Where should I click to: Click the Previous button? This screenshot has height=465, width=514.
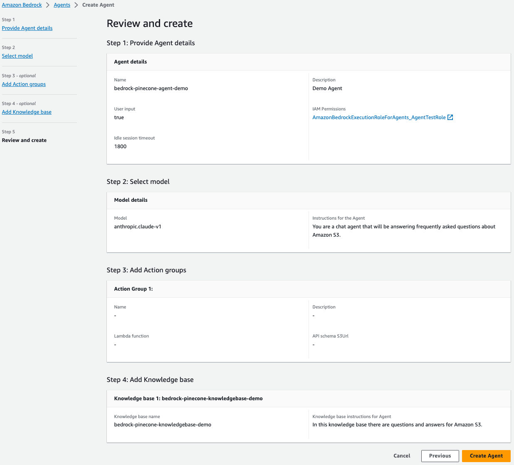(440, 456)
